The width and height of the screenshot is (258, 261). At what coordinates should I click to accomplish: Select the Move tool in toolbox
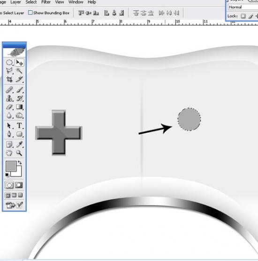click(19, 63)
